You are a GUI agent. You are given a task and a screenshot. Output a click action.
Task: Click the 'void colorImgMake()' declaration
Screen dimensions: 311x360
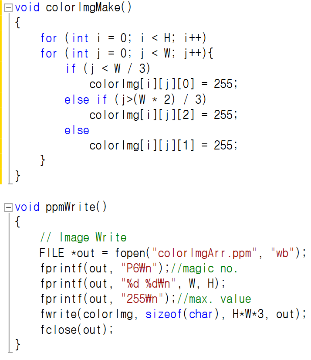click(73, 7)
